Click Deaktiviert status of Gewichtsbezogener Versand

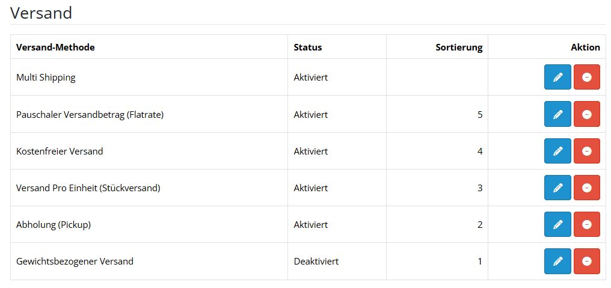click(x=316, y=261)
